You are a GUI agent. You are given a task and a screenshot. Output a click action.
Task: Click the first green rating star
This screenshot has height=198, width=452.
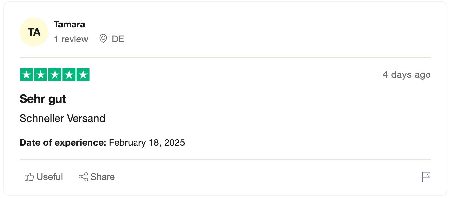tap(26, 75)
